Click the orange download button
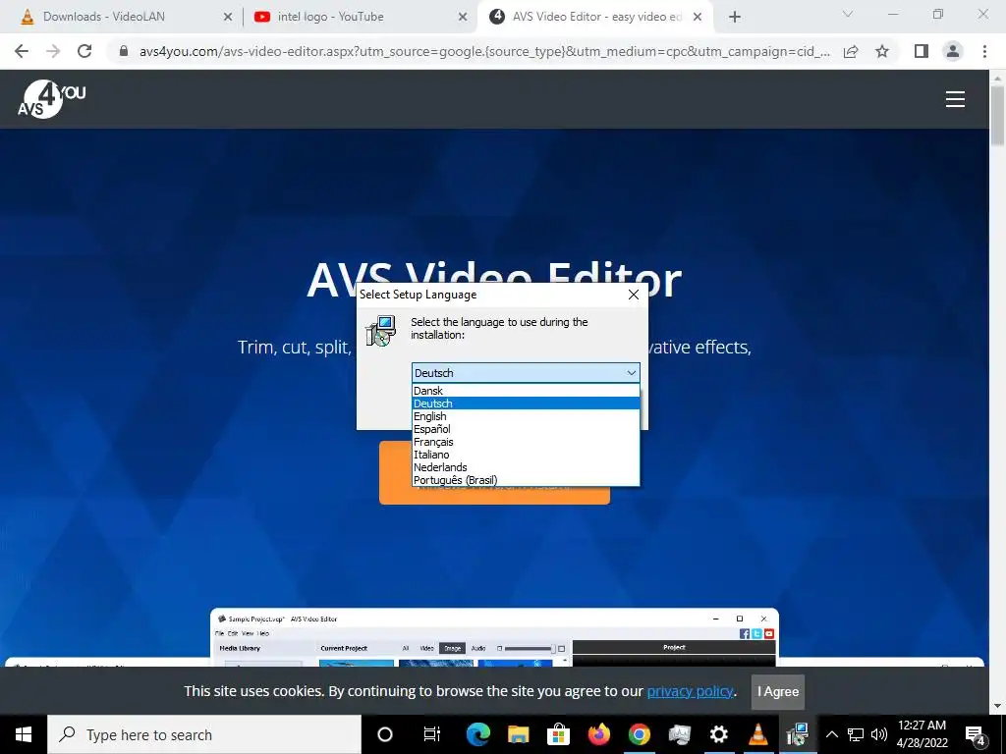Image resolution: width=1006 pixels, height=754 pixels. [494, 495]
